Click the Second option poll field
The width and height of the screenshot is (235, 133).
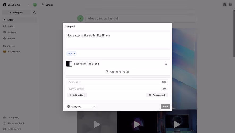(x=117, y=88)
